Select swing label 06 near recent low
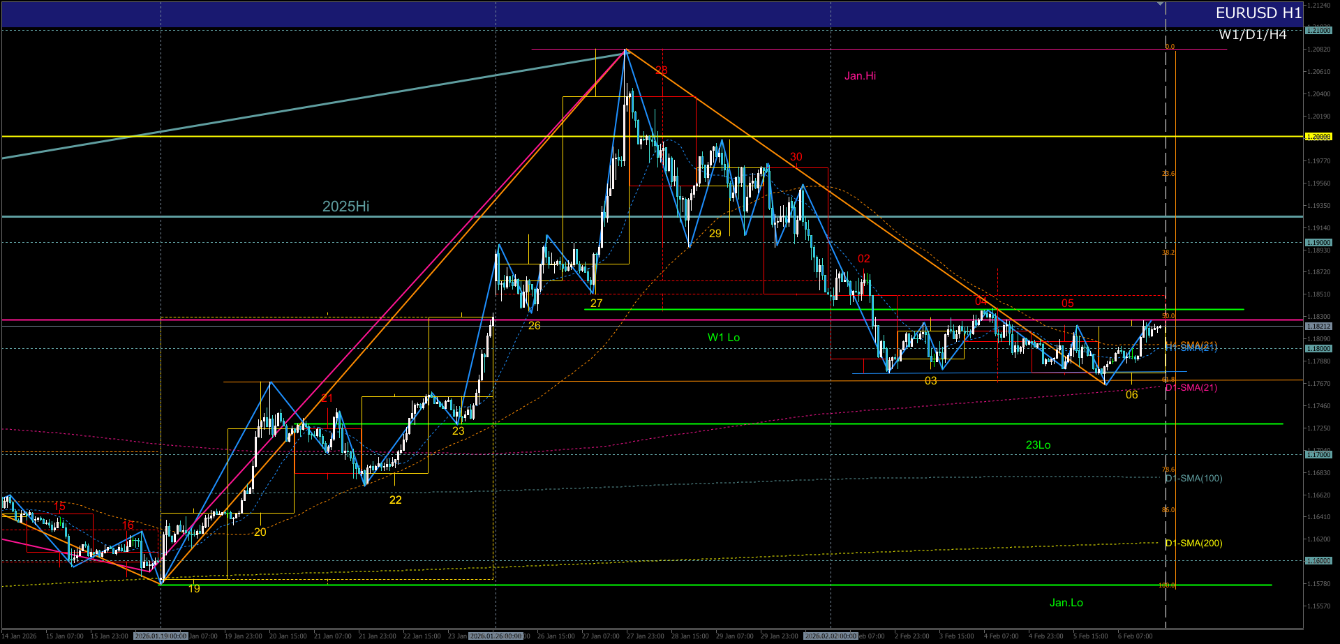This screenshot has width=1340, height=644. click(1131, 395)
